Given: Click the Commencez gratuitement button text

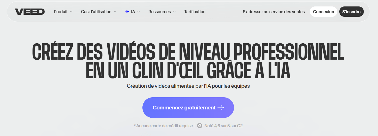Looking at the screenshot, I should (x=184, y=108).
